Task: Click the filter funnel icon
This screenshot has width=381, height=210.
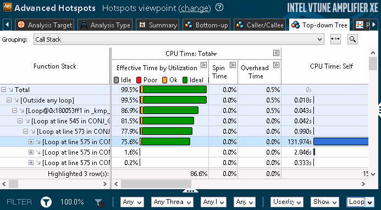Action: coord(46,202)
